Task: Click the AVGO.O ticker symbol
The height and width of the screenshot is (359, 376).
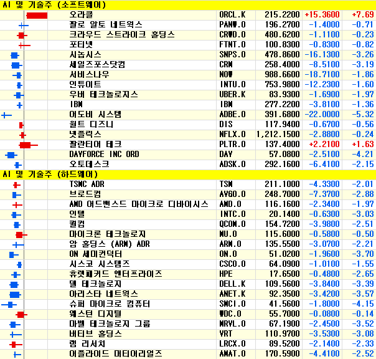Action: [232, 194]
